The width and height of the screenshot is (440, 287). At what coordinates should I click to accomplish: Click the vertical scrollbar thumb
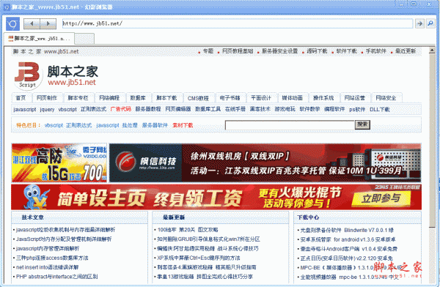pos(432,141)
